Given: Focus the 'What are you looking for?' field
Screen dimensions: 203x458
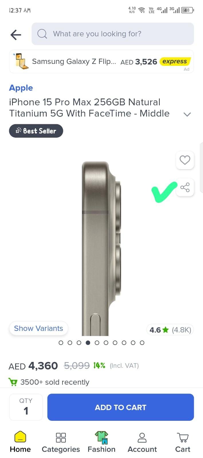Looking at the screenshot, I should (x=113, y=34).
